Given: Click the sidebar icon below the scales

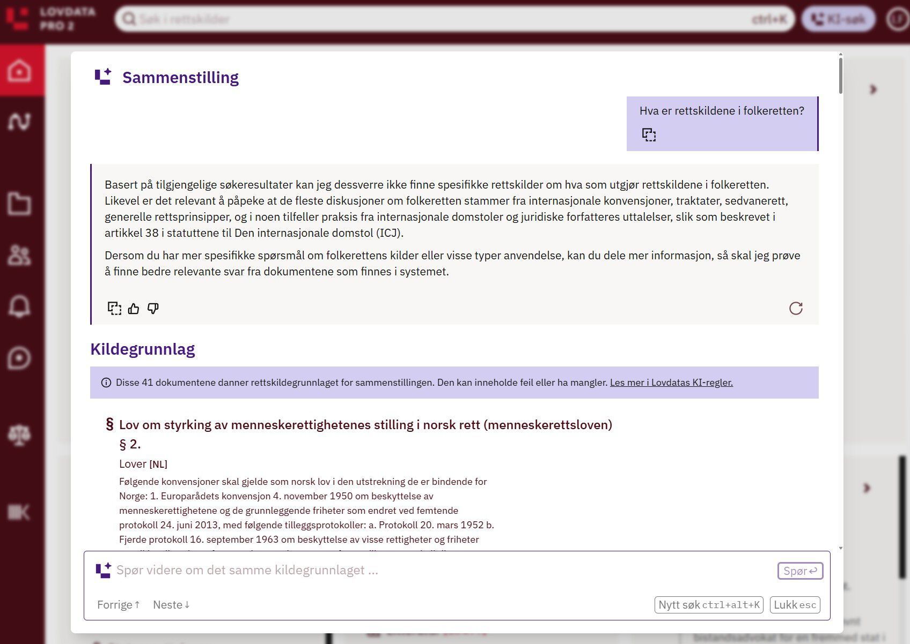Looking at the screenshot, I should tap(19, 512).
